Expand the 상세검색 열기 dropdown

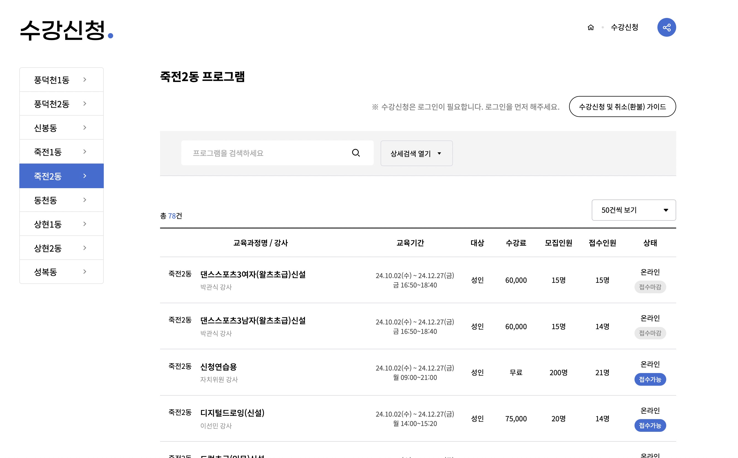coord(416,154)
